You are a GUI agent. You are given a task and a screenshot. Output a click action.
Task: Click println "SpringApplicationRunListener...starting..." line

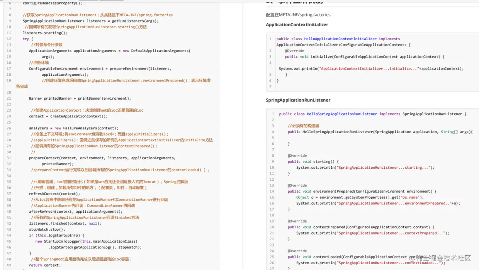pyautogui.click(x=365, y=168)
